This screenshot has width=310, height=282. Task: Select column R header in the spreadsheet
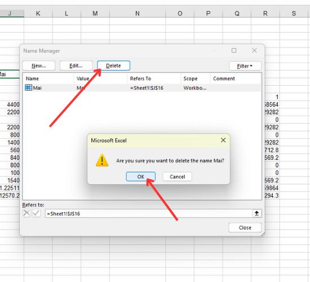point(265,14)
